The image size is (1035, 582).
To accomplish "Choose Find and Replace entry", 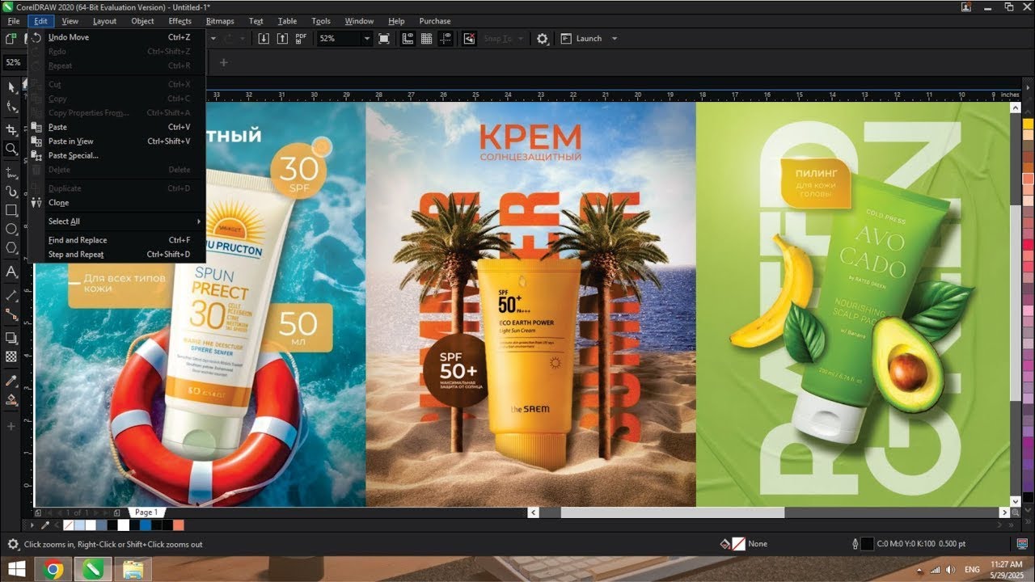I will click(117, 240).
